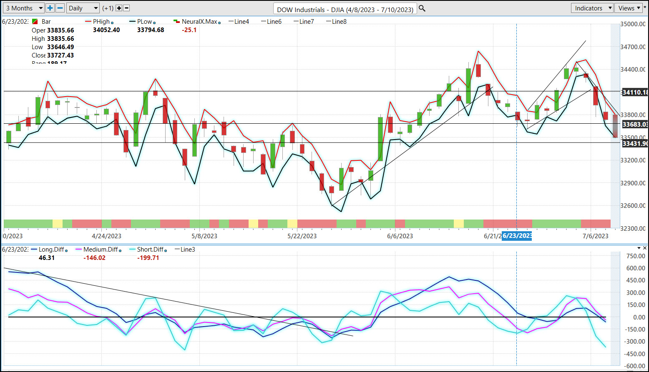
Task: Open the Indicators dropdown
Action: point(592,8)
